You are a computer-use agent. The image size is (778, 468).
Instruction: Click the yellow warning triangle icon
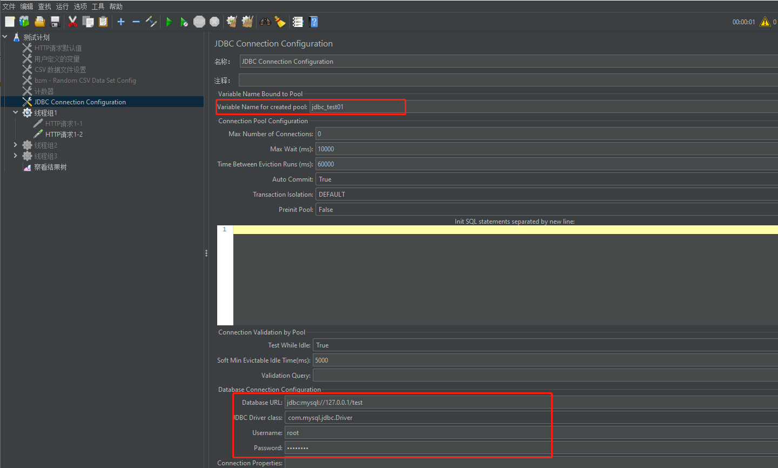764,22
